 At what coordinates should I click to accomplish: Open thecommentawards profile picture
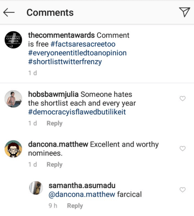[x=13, y=40]
